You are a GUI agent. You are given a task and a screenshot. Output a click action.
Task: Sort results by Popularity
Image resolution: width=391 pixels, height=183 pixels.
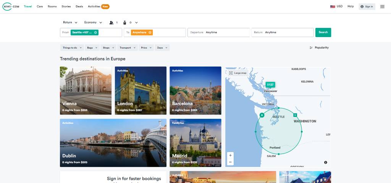pyautogui.click(x=319, y=48)
